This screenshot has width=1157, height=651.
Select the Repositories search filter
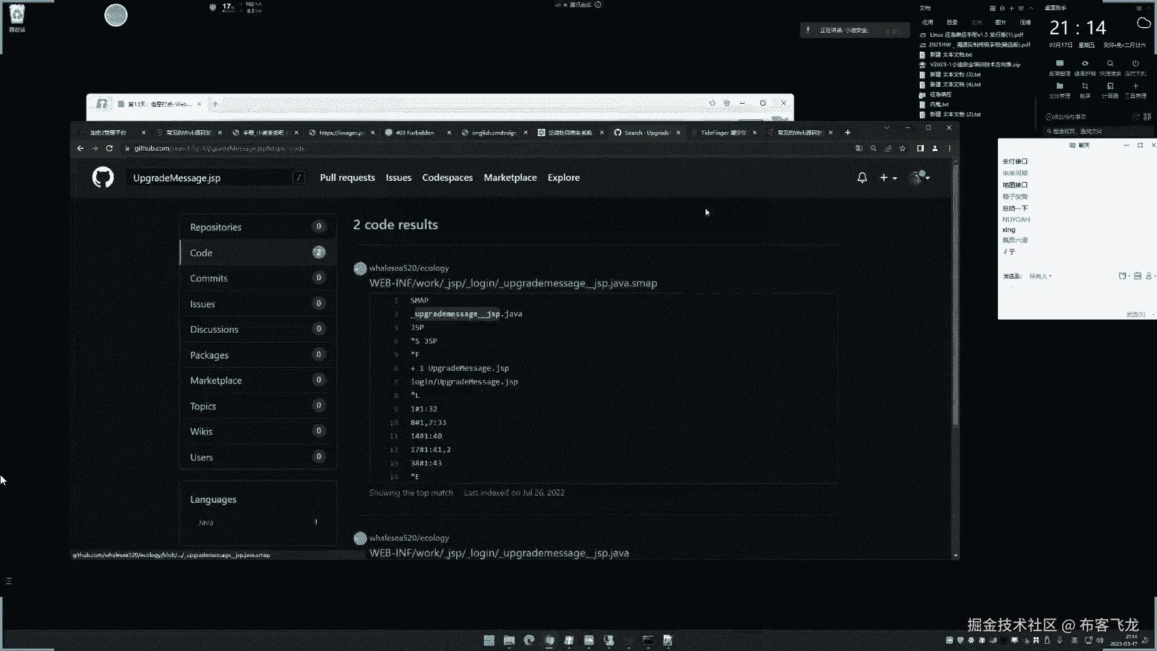coord(215,227)
